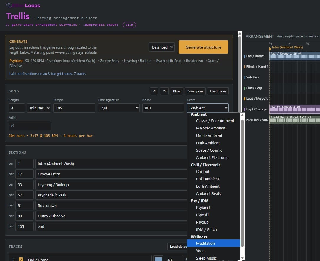Click the Name field containing AE1

[163, 108]
